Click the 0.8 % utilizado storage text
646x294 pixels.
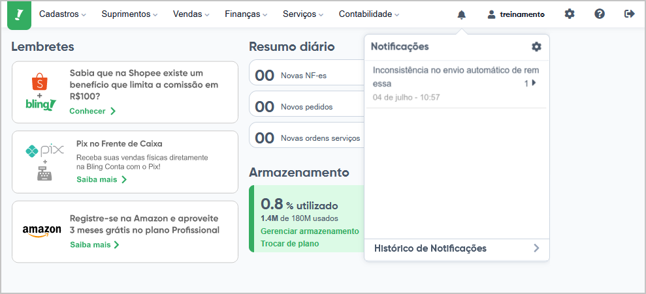(x=299, y=204)
